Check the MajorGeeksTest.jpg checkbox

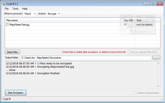pos(7,25)
